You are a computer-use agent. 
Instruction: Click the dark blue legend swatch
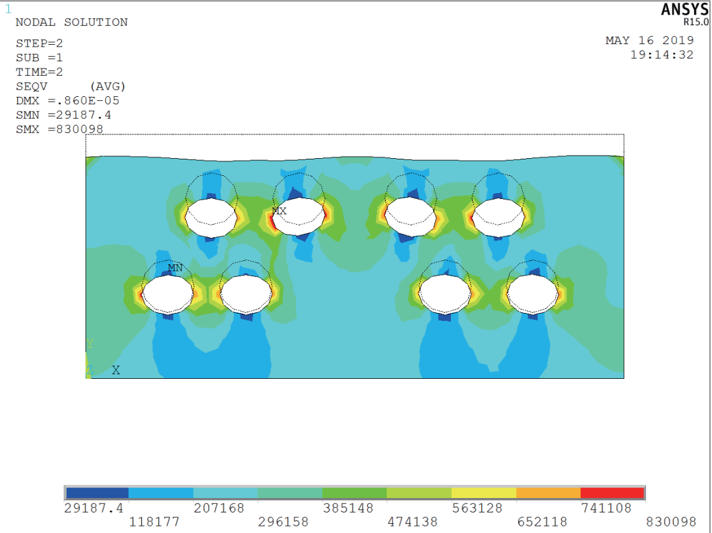click(x=97, y=493)
